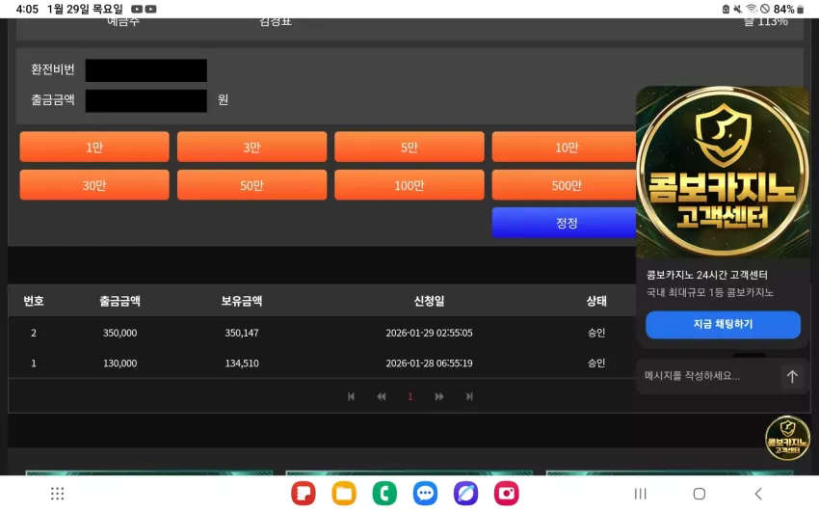819x512 pixels.
Task: Go to first page in pagination
Action: tap(351, 396)
